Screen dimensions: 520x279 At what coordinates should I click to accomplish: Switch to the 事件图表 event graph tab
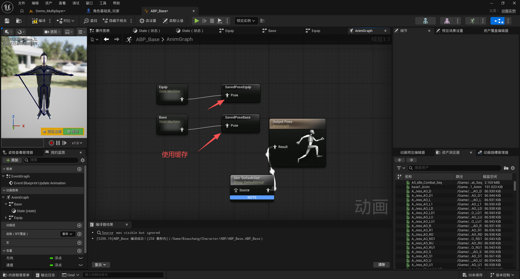point(100,31)
